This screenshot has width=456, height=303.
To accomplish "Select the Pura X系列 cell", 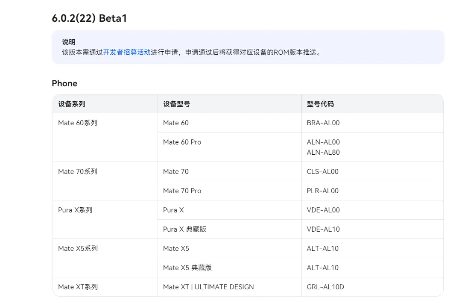I will coord(105,220).
